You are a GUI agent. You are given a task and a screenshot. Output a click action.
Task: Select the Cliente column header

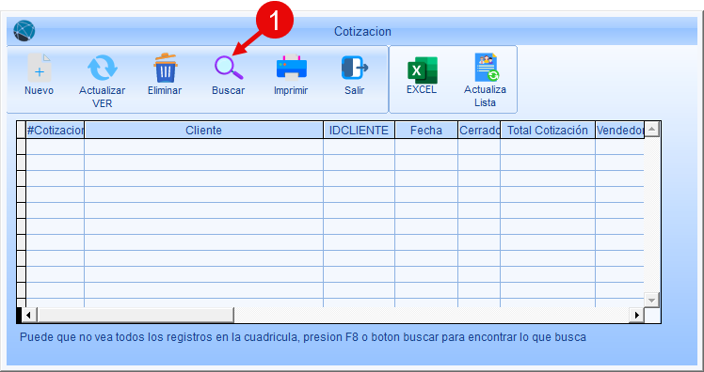point(203,130)
